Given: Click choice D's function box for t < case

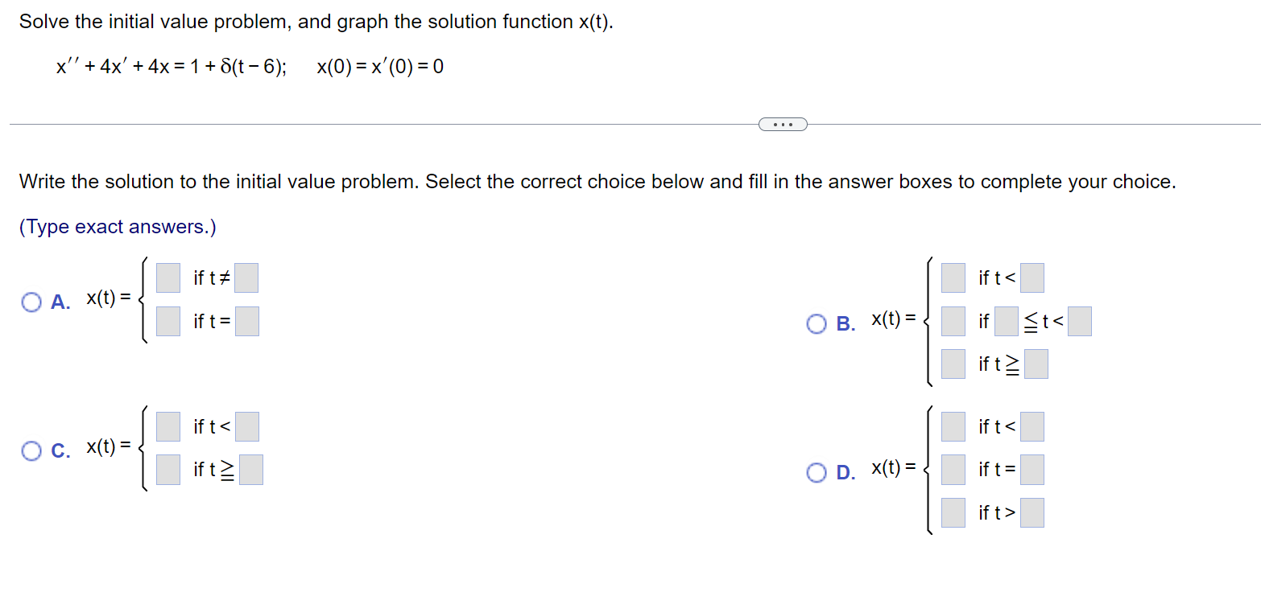Looking at the screenshot, I should pos(953,426).
